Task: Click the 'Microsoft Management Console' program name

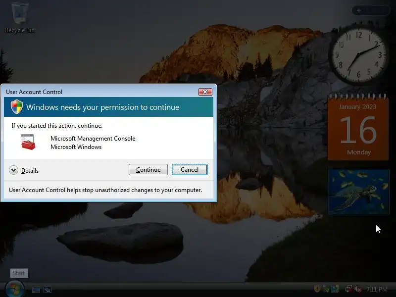Action: click(x=93, y=139)
